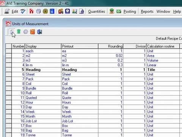
Task: Click the new record icon under Units of Measurement
Action: point(12,32)
